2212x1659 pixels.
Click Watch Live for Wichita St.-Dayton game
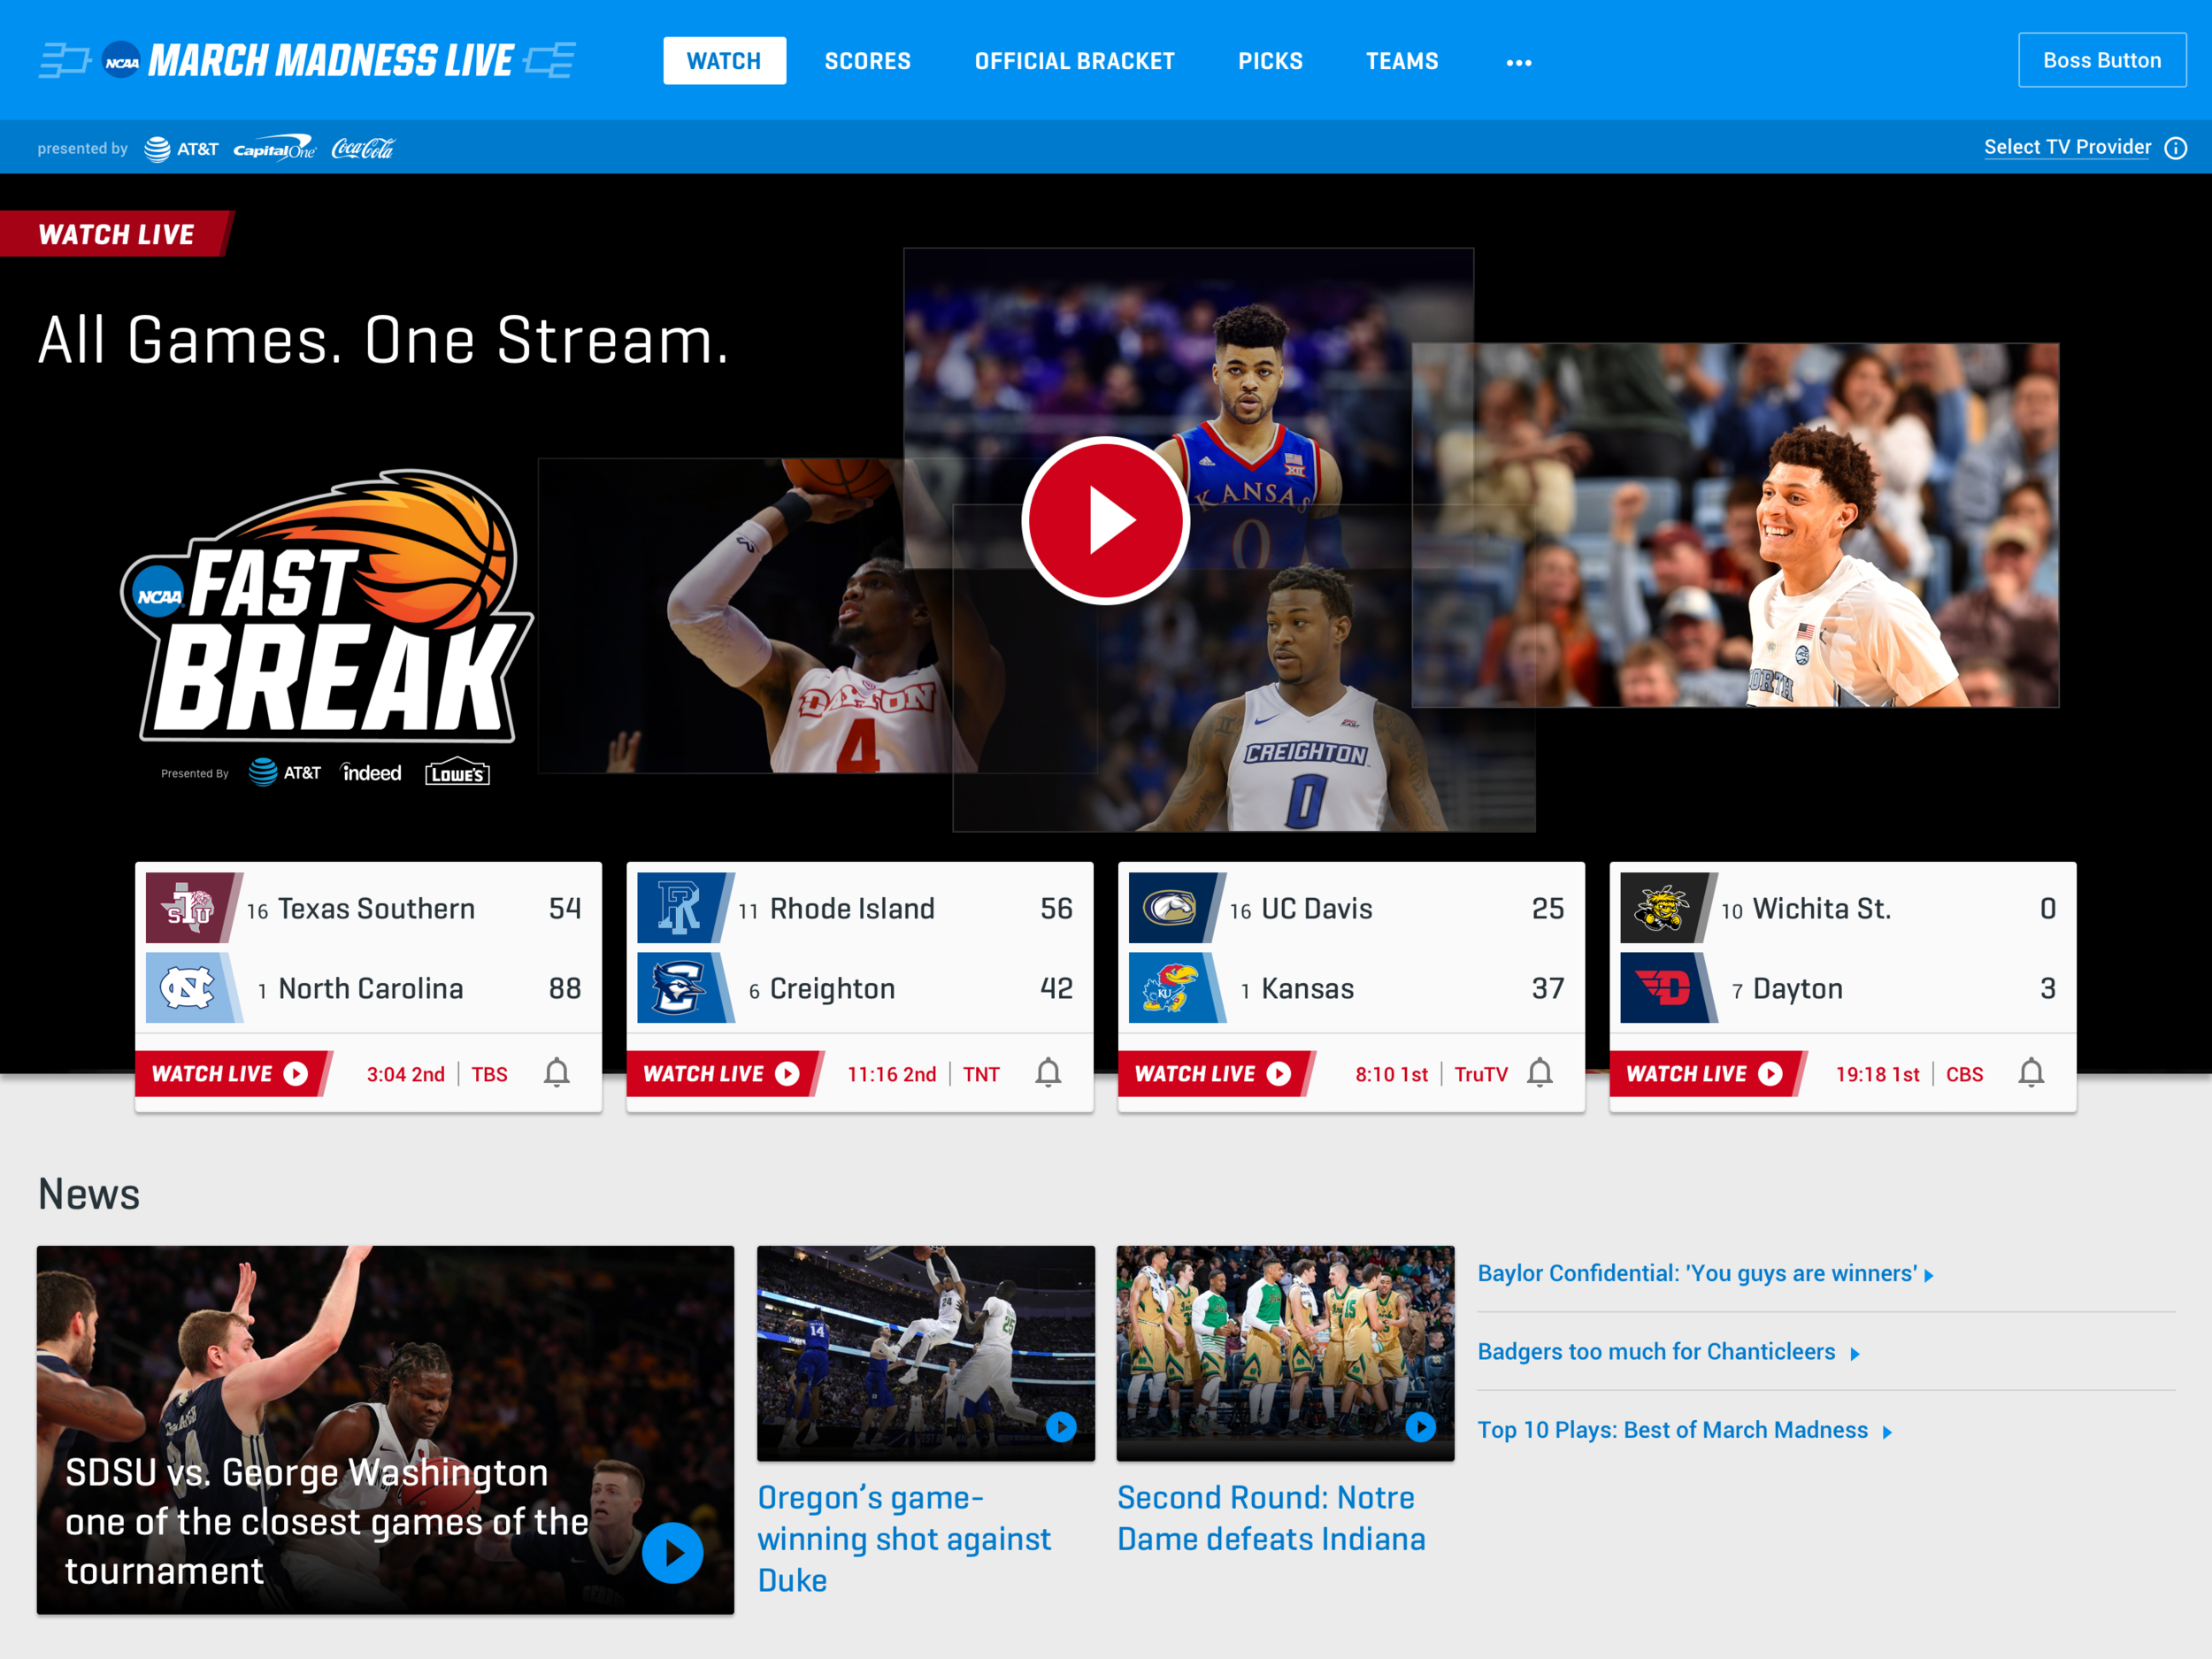click(x=1703, y=1073)
